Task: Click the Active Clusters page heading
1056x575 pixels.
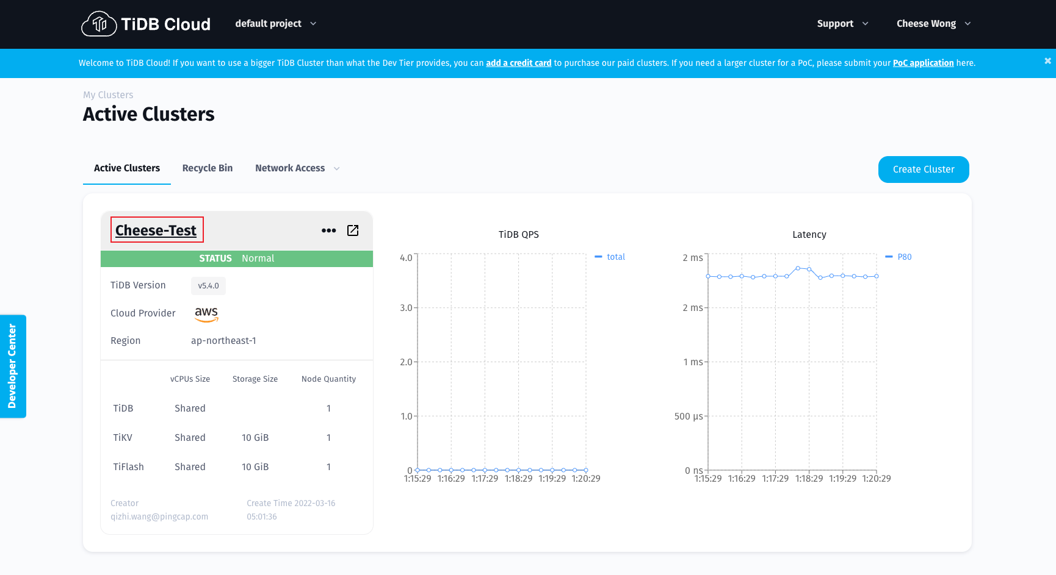Action: pos(149,115)
